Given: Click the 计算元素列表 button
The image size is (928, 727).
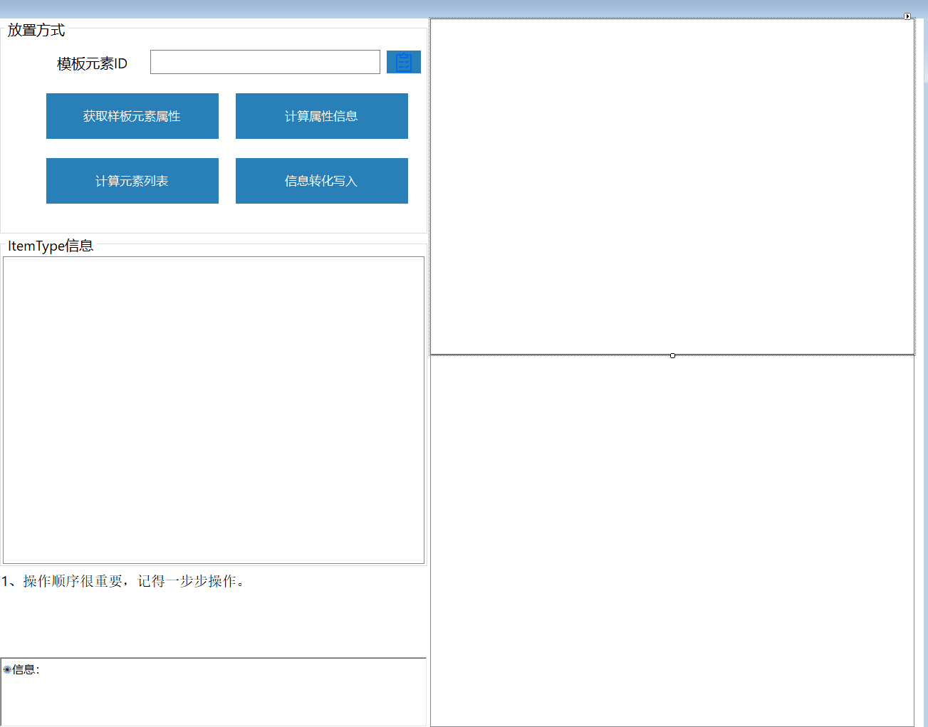Looking at the screenshot, I should 132,181.
